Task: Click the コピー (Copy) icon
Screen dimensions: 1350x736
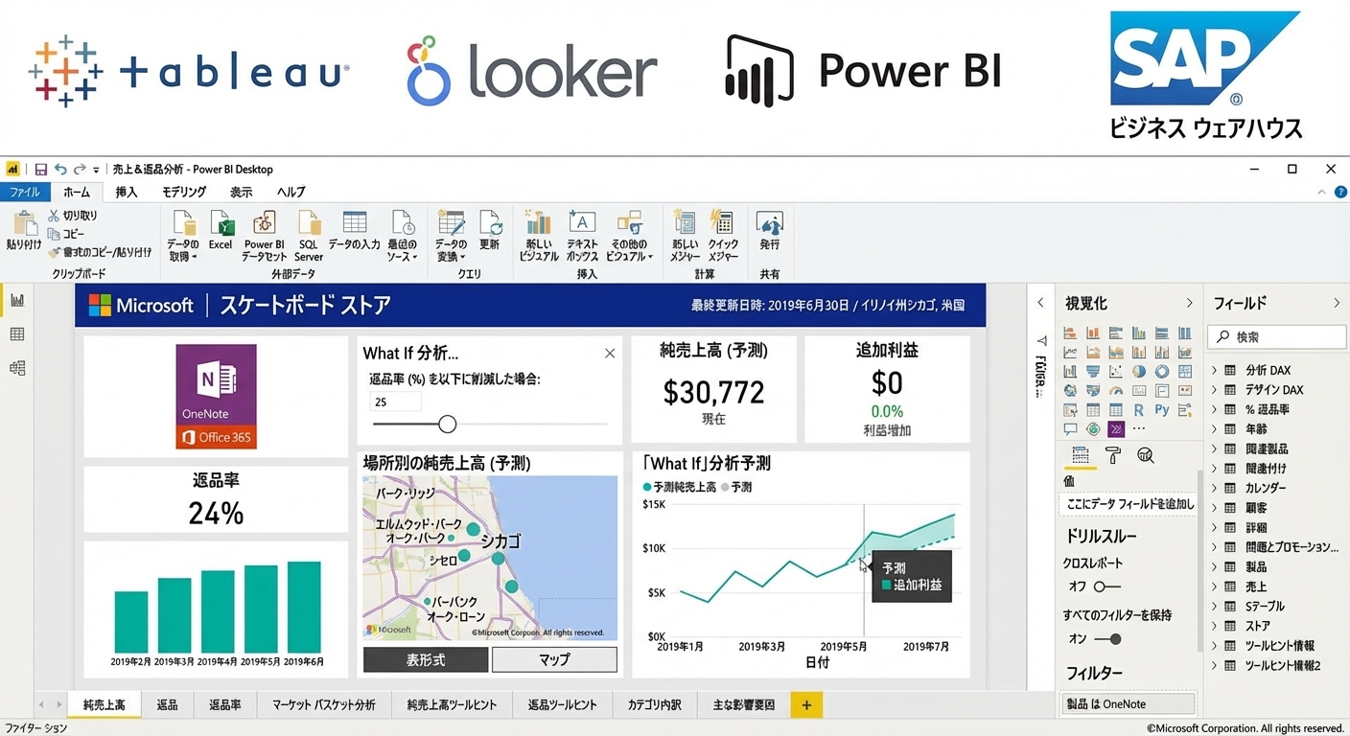Action: 55,234
